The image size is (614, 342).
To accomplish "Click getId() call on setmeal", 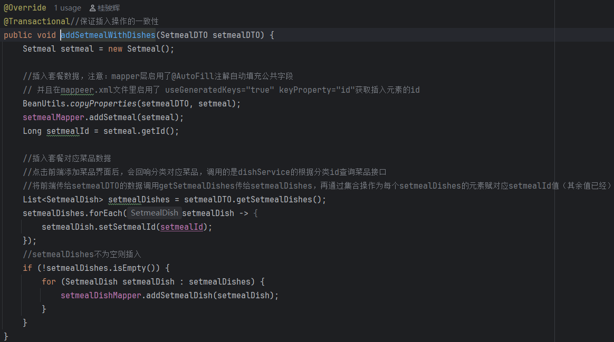I will [x=158, y=131].
